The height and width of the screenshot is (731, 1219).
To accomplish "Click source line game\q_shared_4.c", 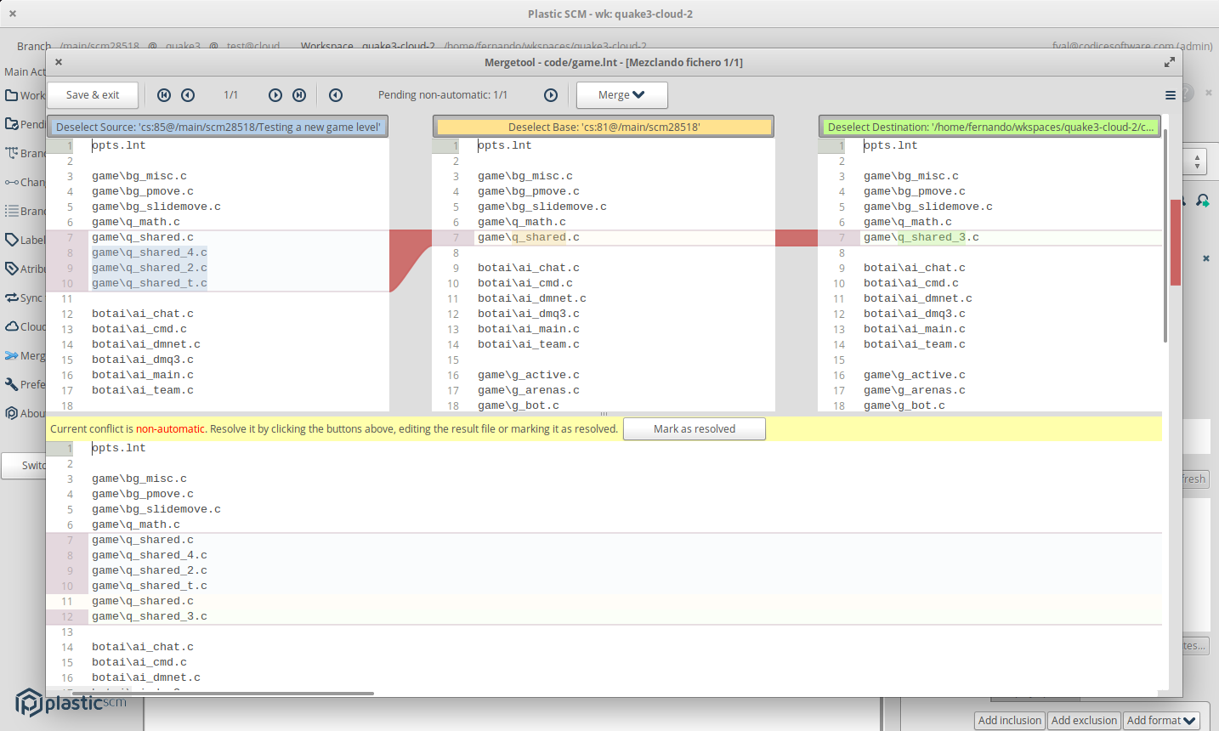I will (x=150, y=252).
